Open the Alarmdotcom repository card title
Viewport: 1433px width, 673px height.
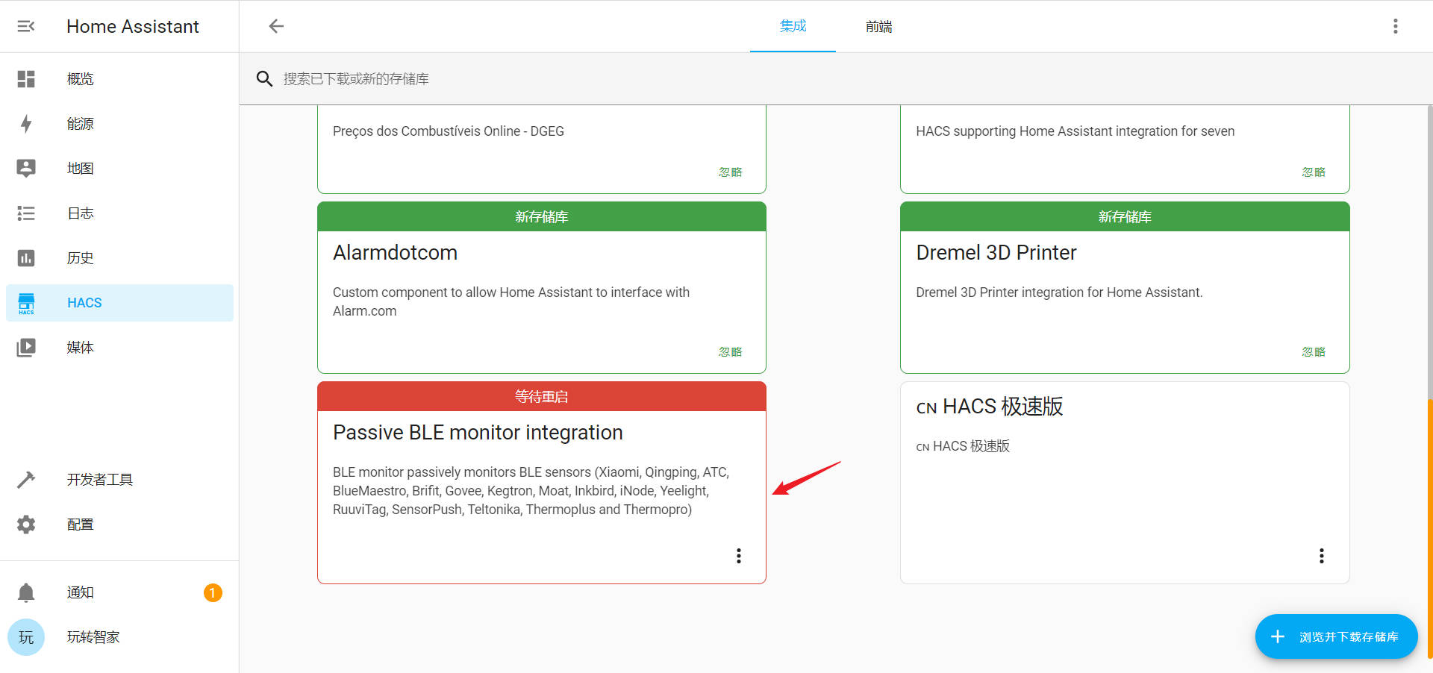point(395,252)
